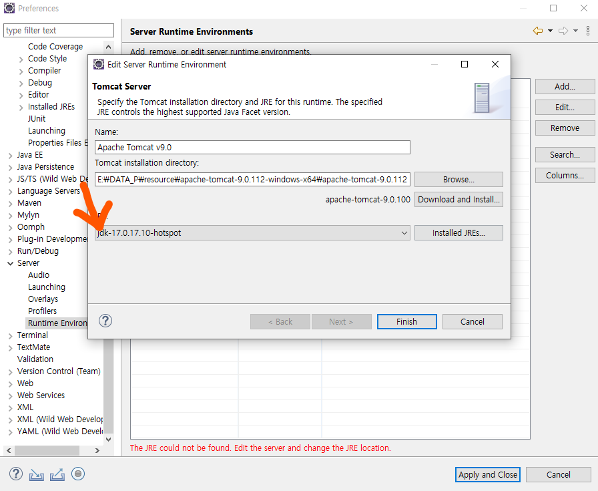This screenshot has height=491, width=598.
Task: Collapse the Server category
Action: 10,263
